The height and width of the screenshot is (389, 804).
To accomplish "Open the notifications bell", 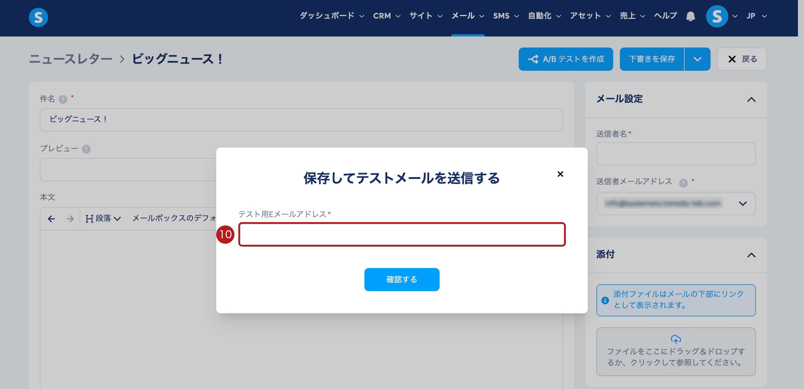I will [x=690, y=16].
